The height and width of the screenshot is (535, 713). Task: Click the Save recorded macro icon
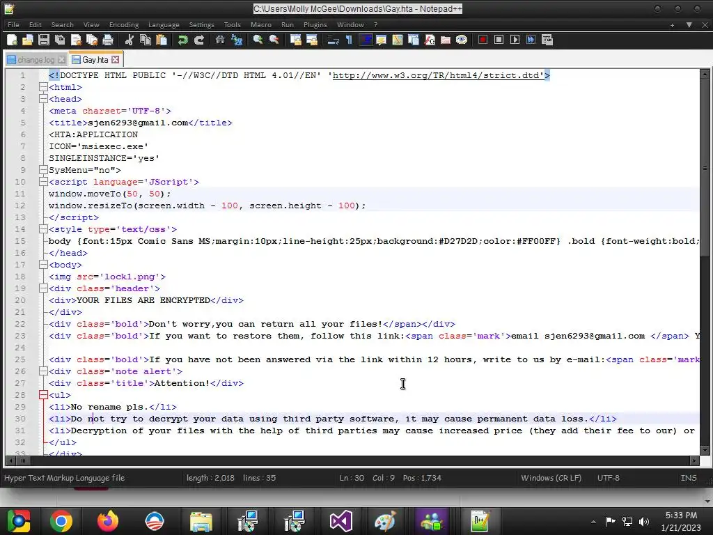[x=547, y=40]
